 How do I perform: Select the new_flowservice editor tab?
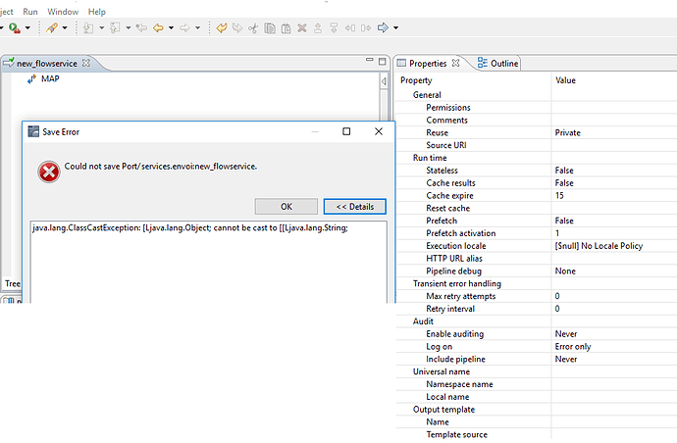(x=45, y=64)
